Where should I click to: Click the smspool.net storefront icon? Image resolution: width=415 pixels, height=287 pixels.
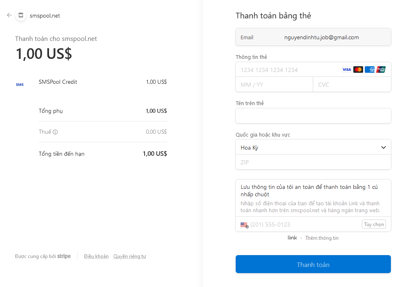(x=21, y=16)
